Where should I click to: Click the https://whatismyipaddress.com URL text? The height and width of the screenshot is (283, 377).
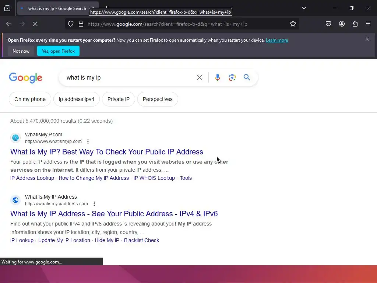click(56, 204)
